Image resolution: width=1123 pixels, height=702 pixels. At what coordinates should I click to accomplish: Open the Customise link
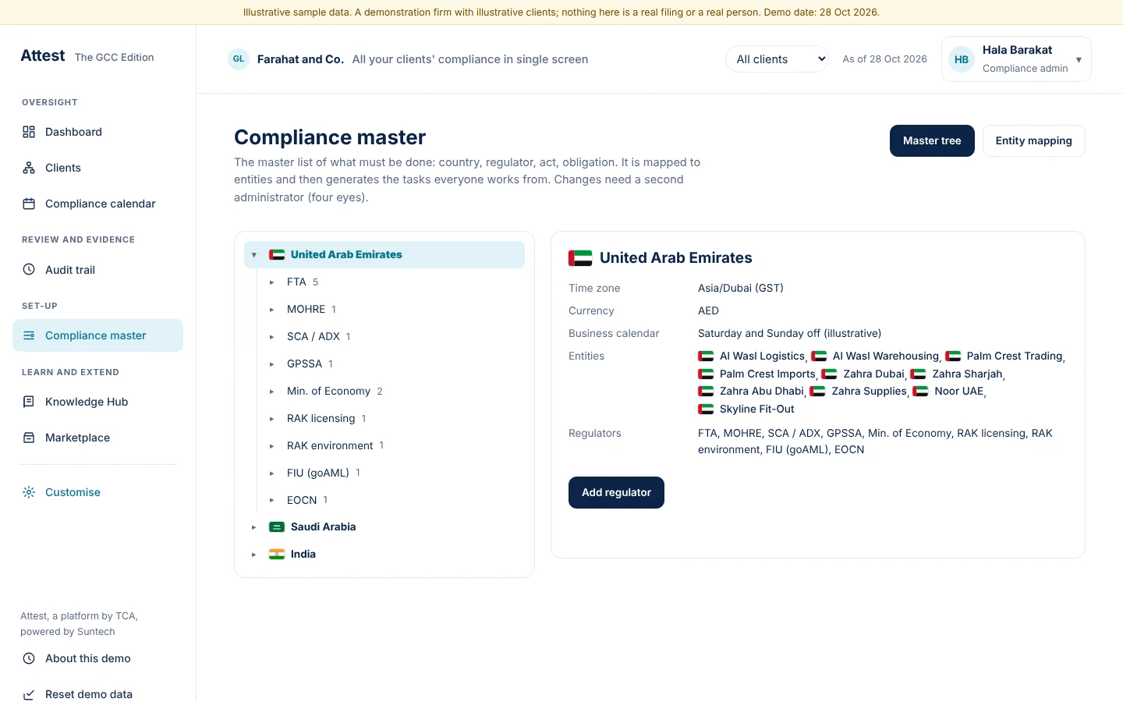pos(98,492)
